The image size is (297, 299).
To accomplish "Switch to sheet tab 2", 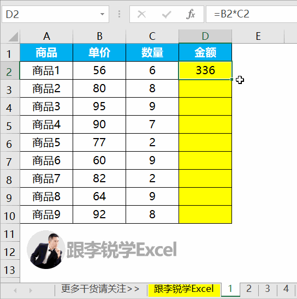I will click(x=248, y=289).
